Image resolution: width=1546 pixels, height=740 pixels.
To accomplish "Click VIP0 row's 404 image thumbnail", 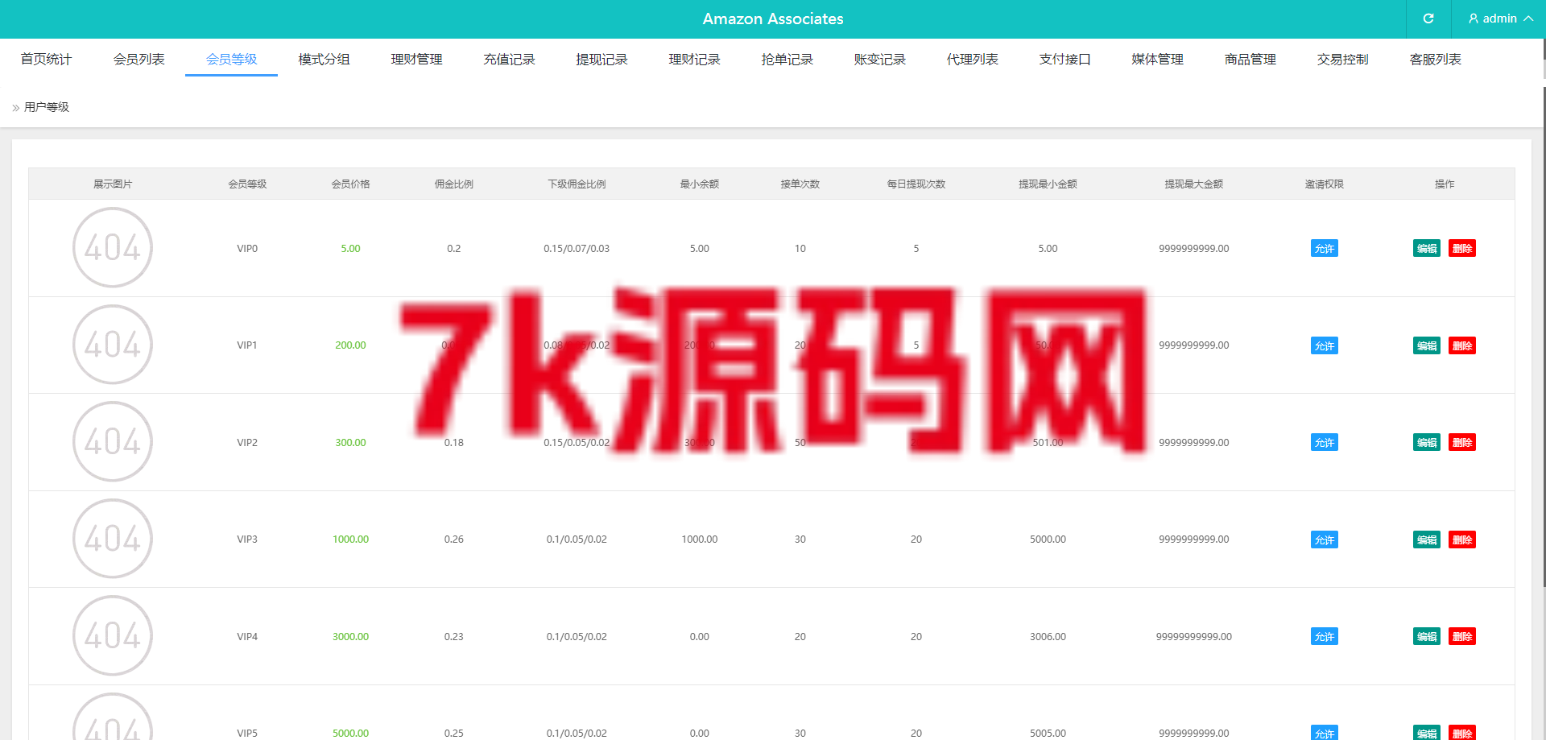I will point(113,247).
